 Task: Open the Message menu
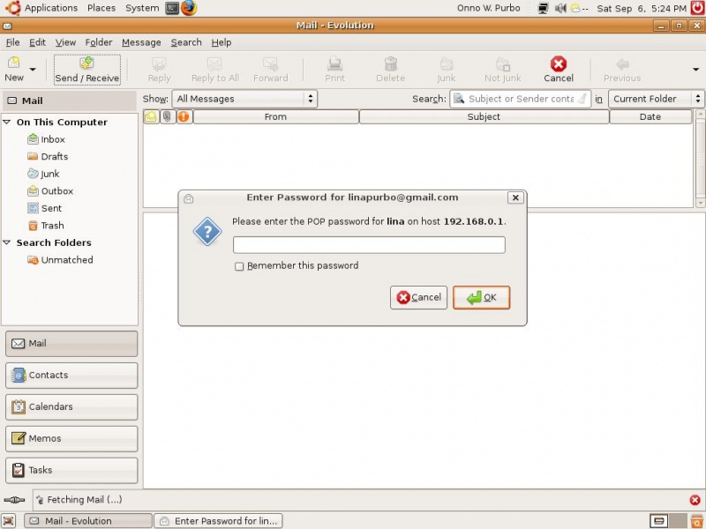click(141, 42)
